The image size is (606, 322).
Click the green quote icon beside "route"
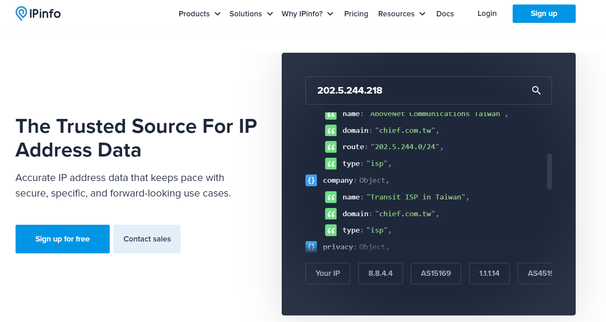pyautogui.click(x=330, y=147)
